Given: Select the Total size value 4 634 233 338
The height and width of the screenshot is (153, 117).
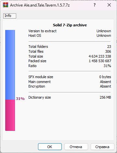Looking at the screenshot, I should [x=100, y=56].
